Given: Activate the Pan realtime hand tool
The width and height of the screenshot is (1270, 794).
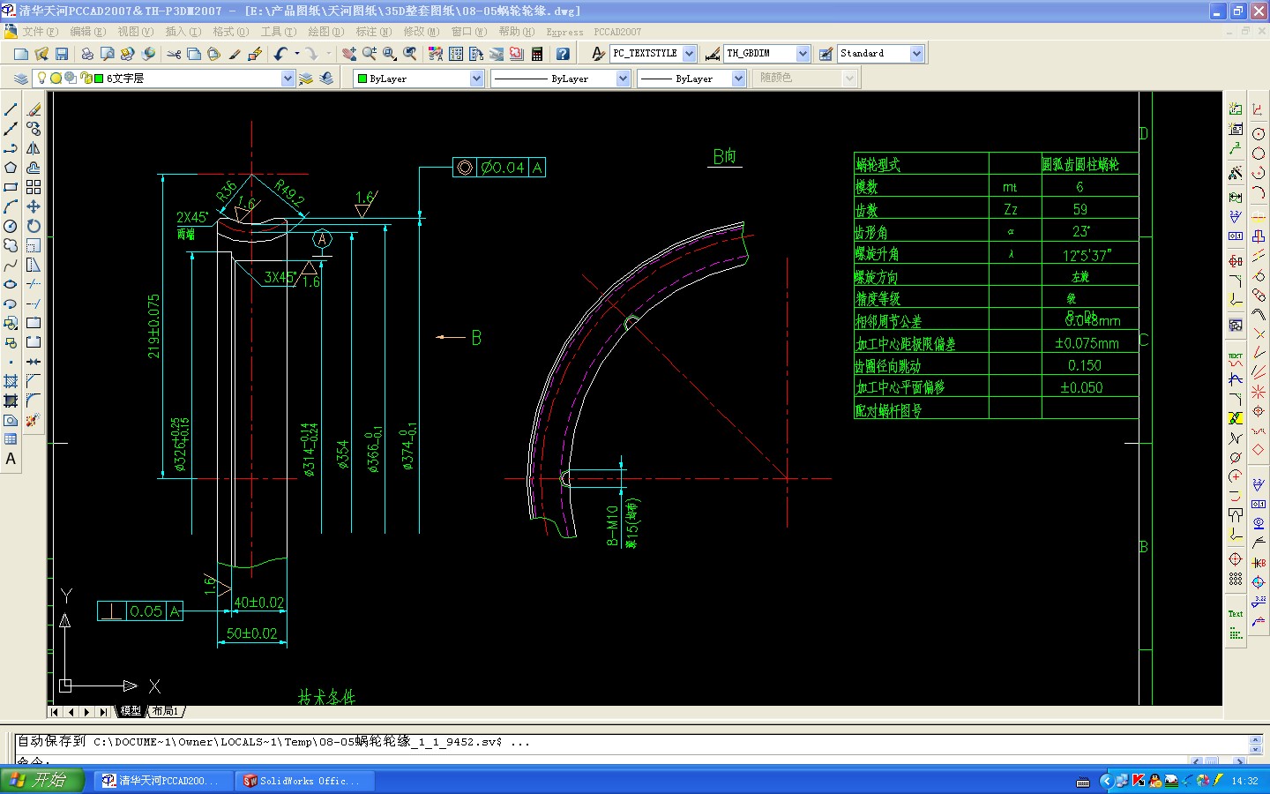Looking at the screenshot, I should pyautogui.click(x=349, y=54).
